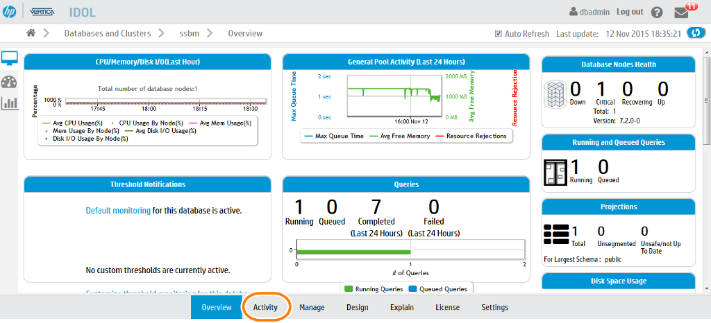Viewport: 711px width, 323px height.
Task: Open the help question mark icon
Action: [x=657, y=12]
